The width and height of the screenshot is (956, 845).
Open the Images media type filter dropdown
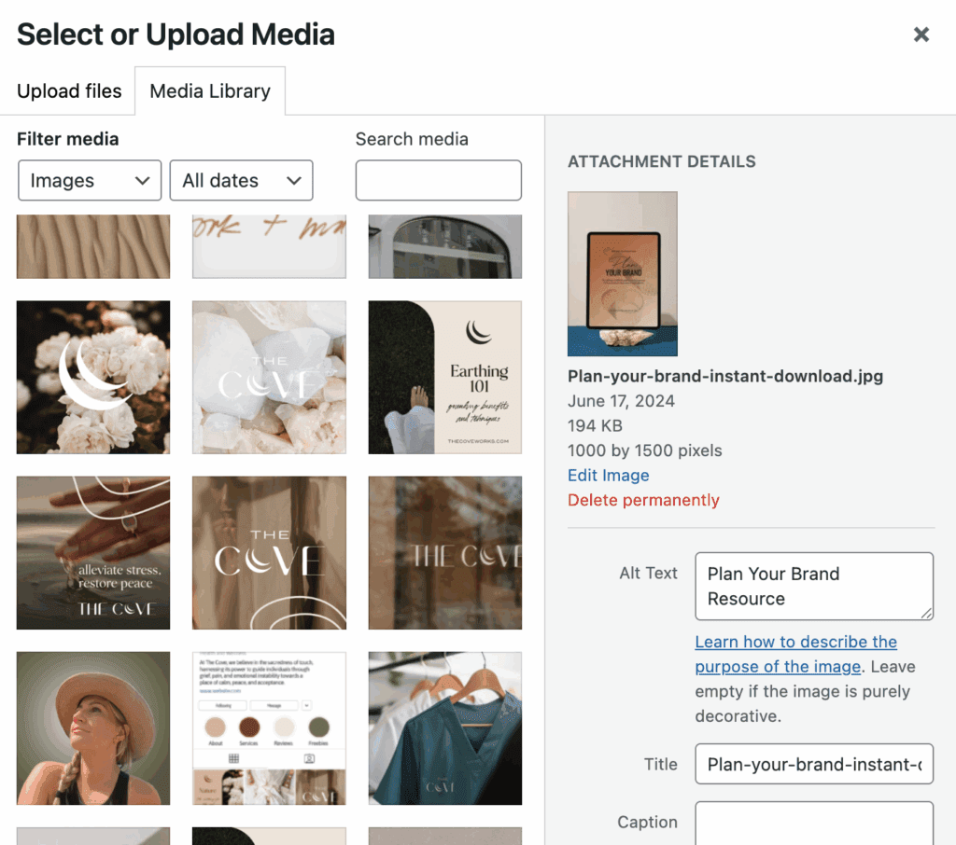[x=90, y=181]
